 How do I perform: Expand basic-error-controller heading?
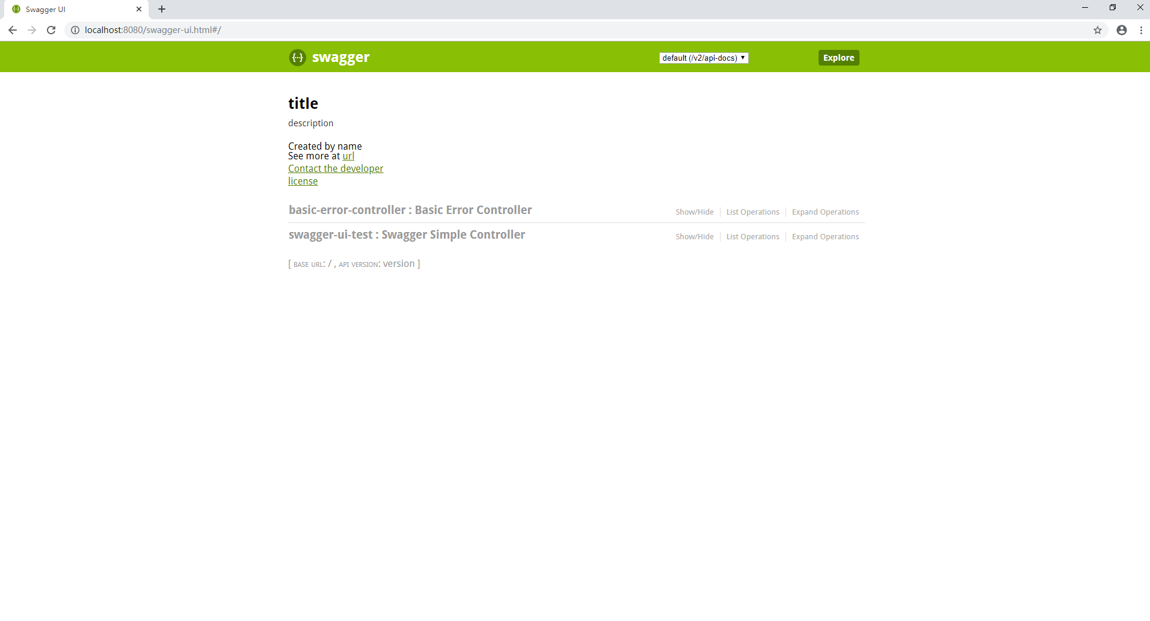click(x=410, y=210)
